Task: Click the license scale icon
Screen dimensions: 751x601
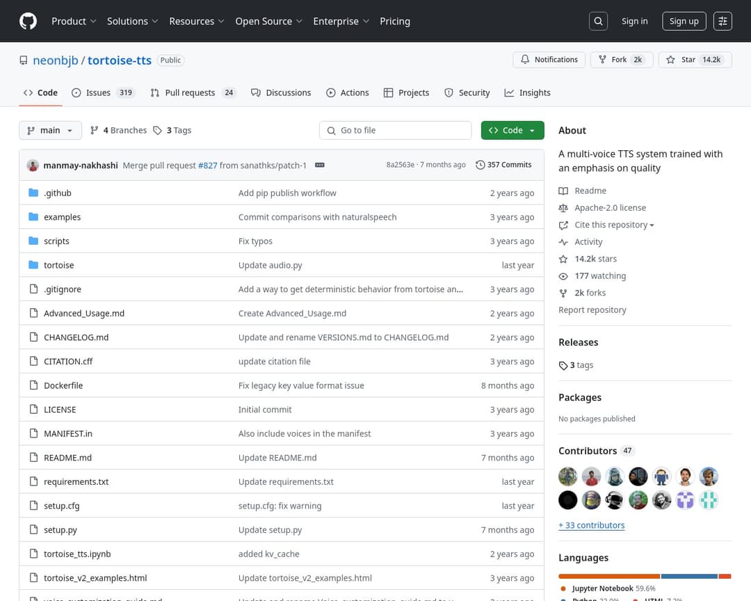Action: point(563,208)
